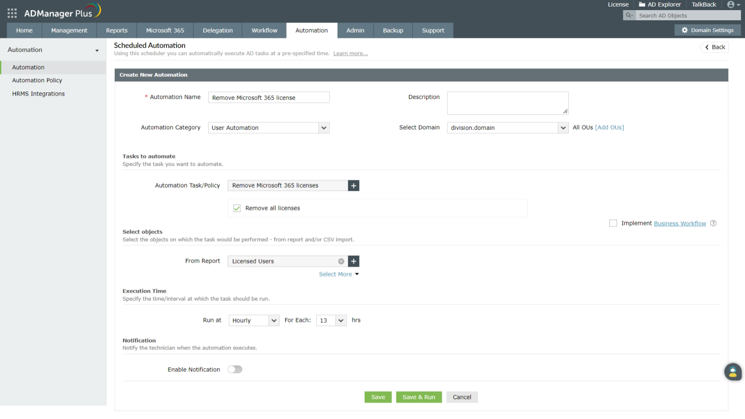
Task: Open the user account profile icon
Action: click(733, 4)
